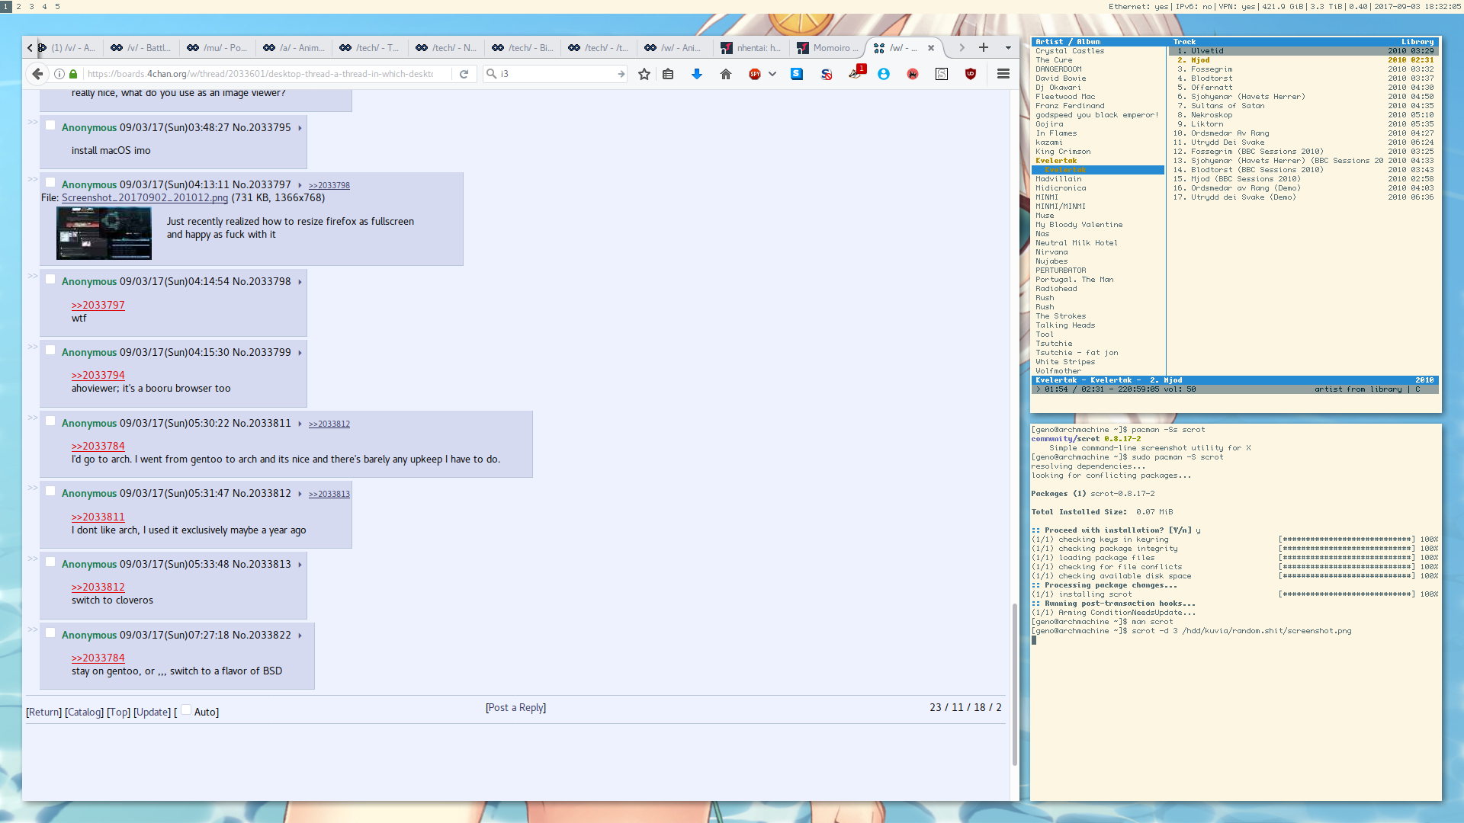Open extension with red notification badge

coord(856,72)
